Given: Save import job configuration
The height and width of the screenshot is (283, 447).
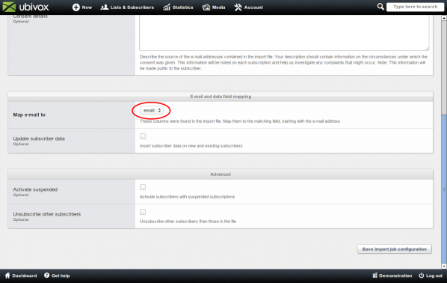Looking at the screenshot, I should pos(395,249).
